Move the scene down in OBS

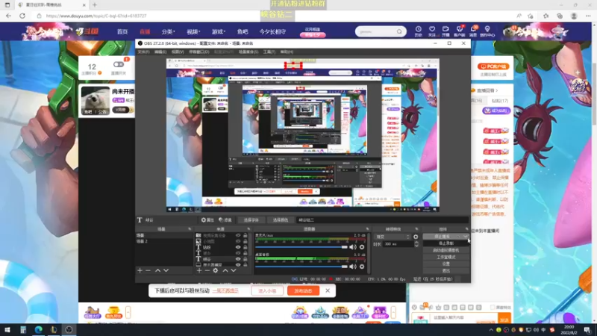click(x=166, y=270)
